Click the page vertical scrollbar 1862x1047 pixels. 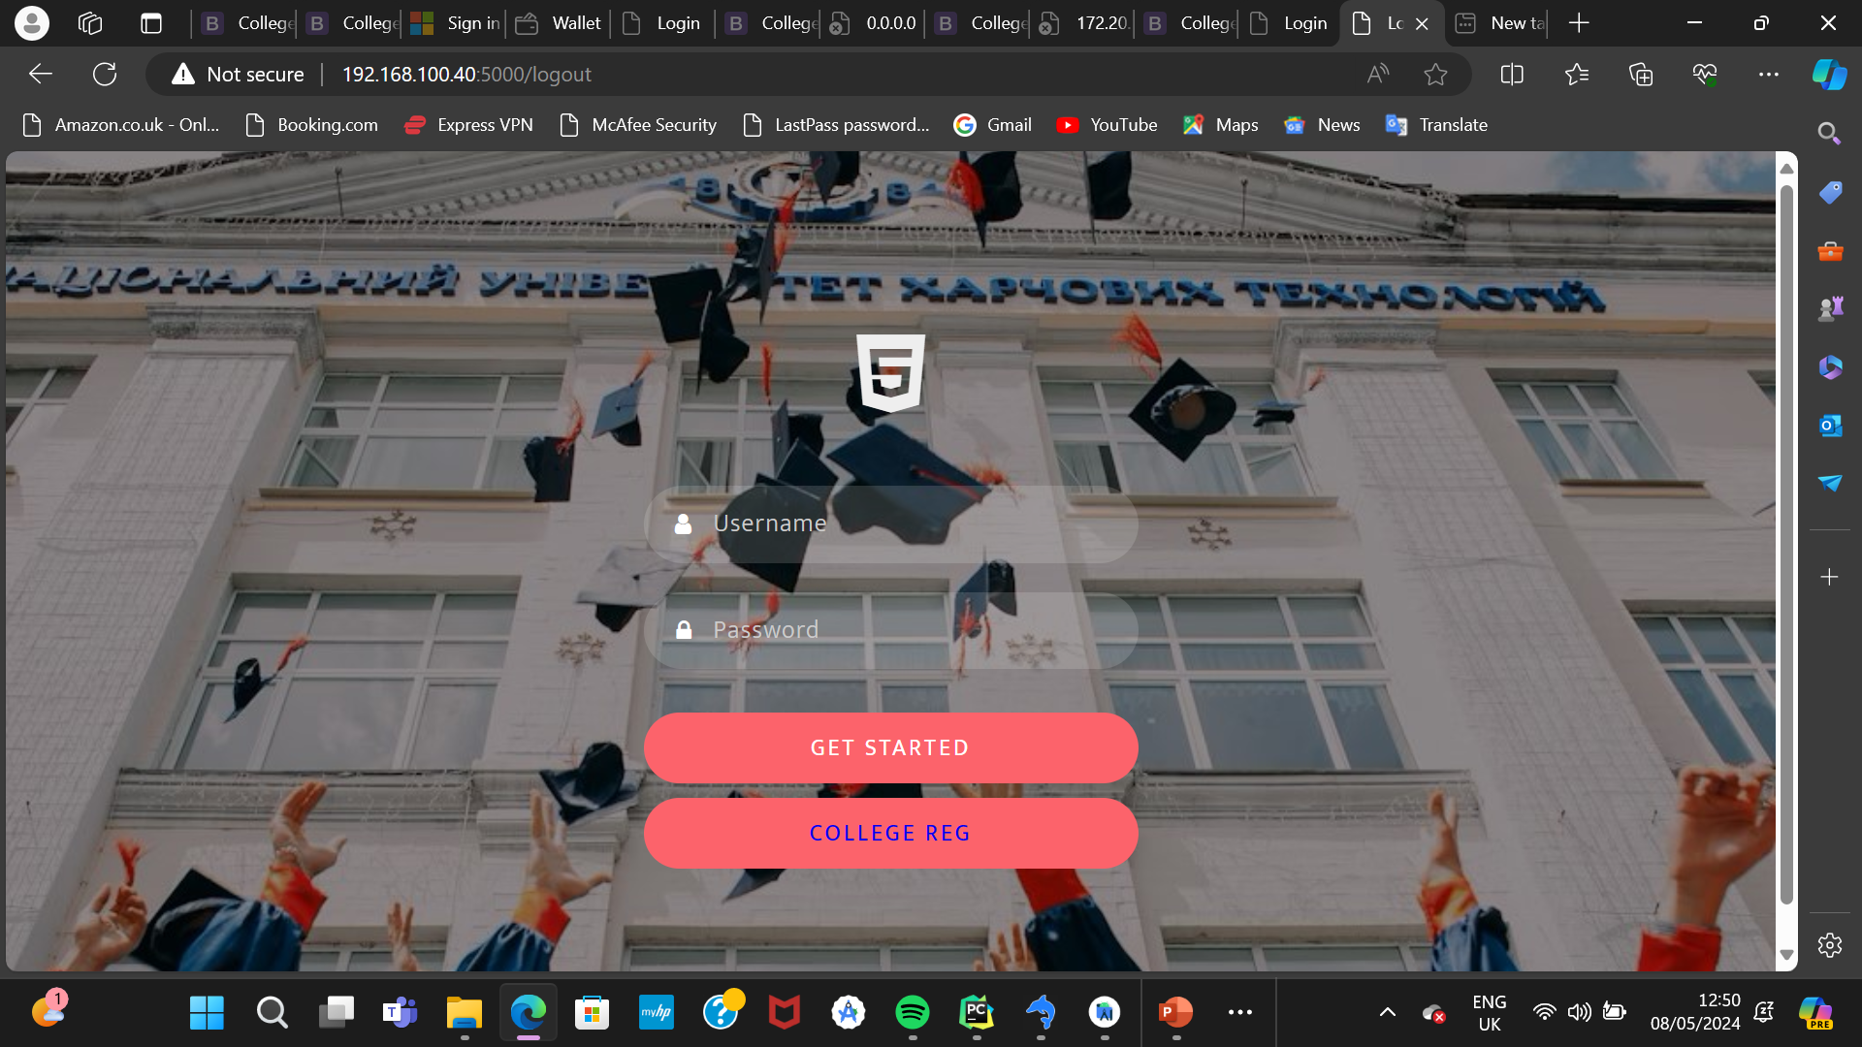(x=1786, y=543)
